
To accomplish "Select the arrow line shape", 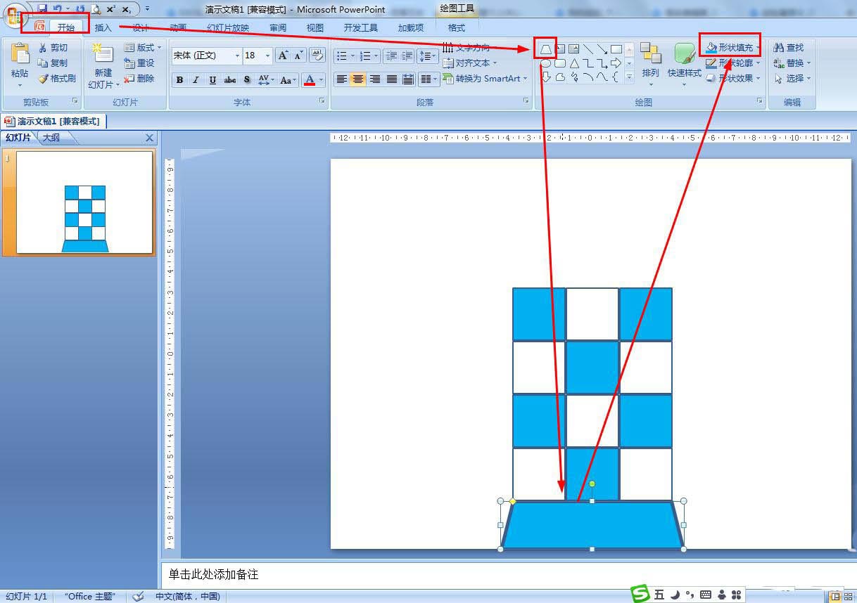I will point(602,48).
